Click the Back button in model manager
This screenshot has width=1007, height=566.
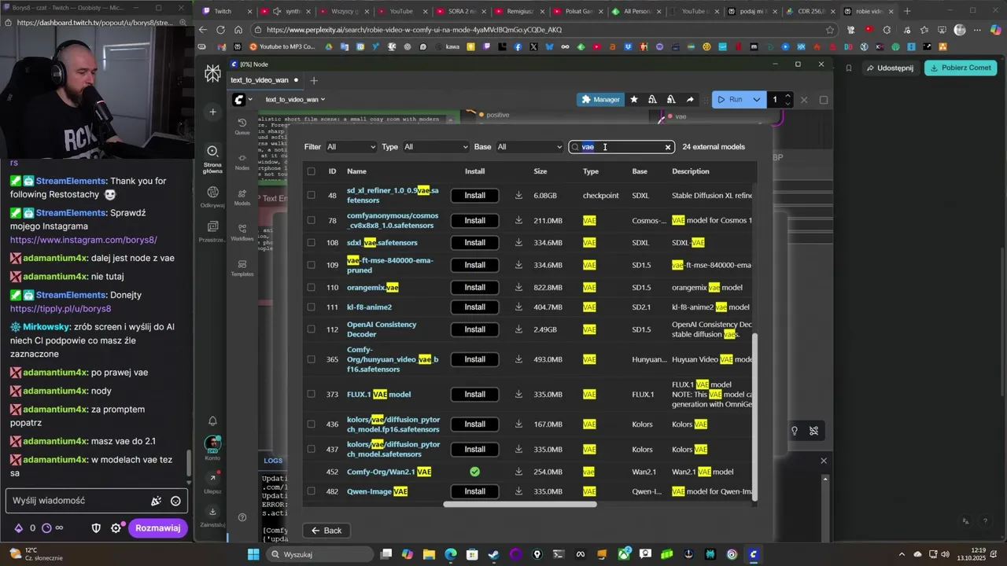point(326,531)
